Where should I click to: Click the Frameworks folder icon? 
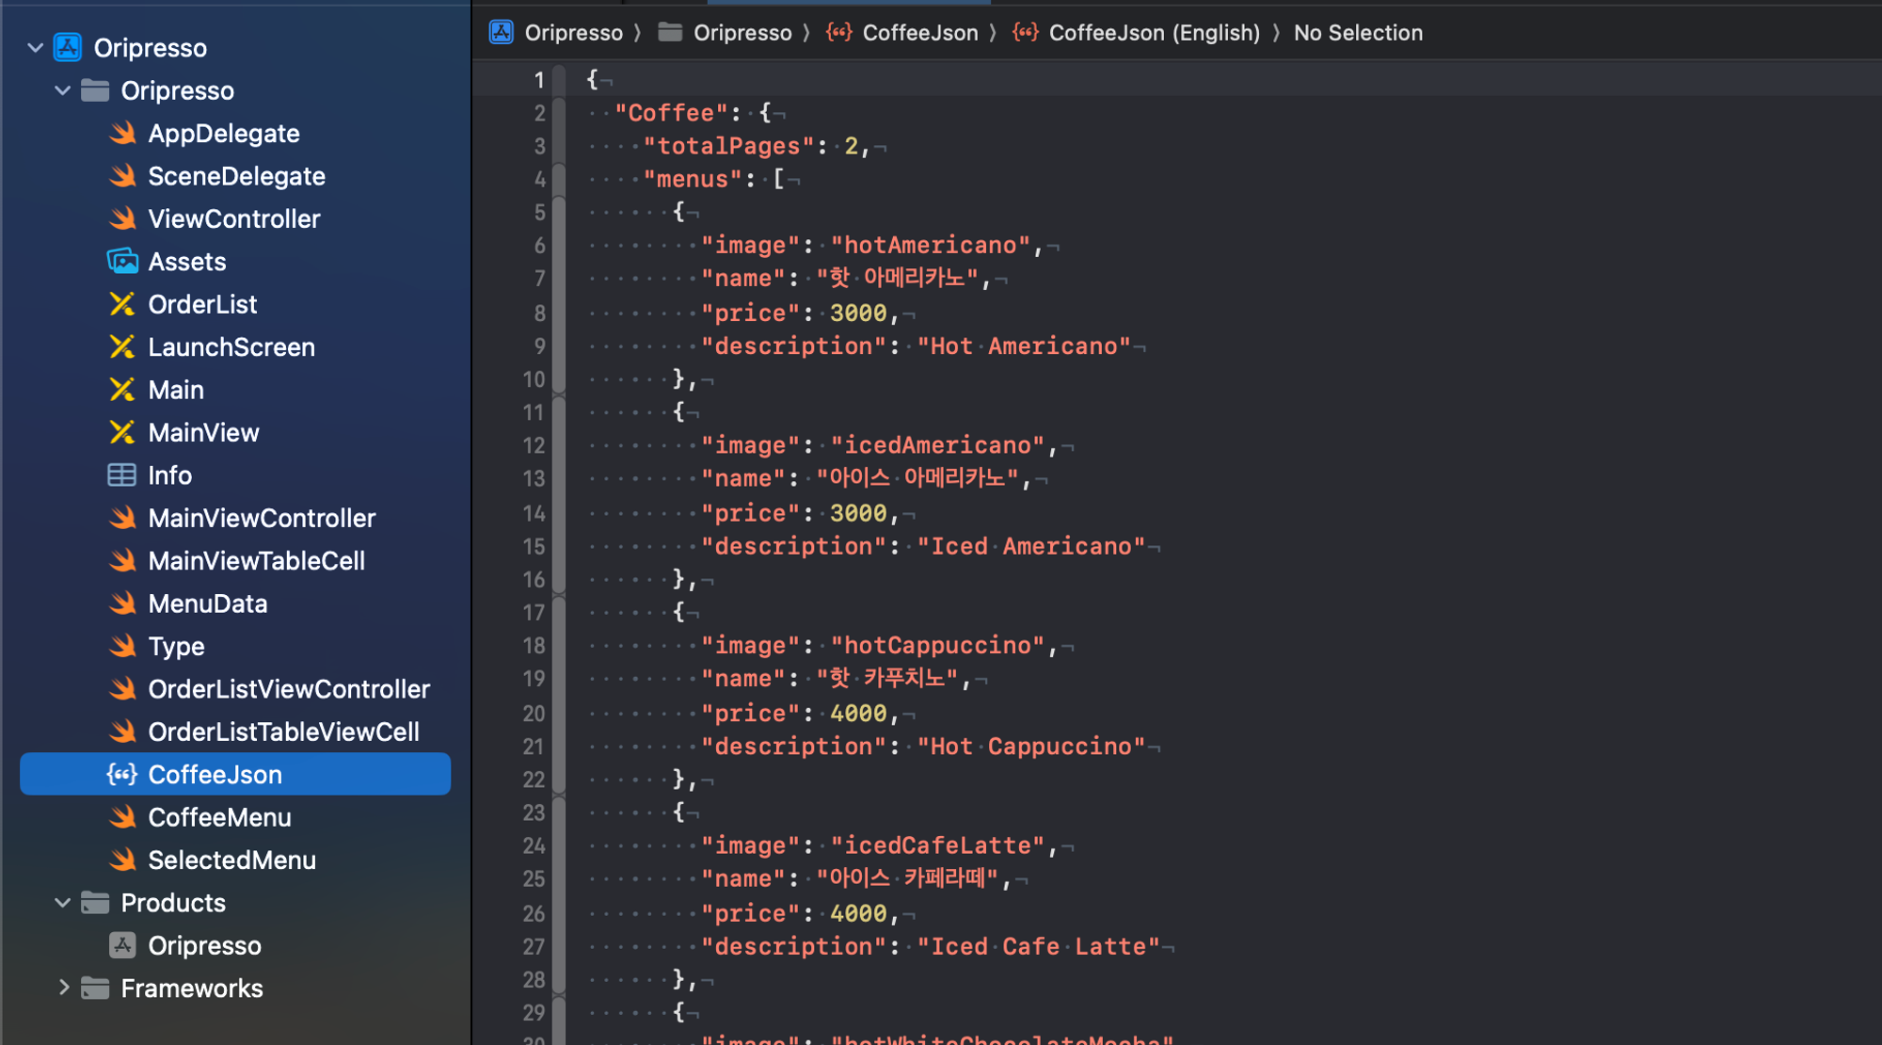tap(95, 989)
